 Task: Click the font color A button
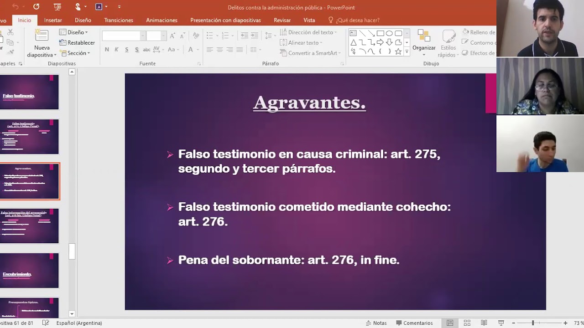[x=191, y=50]
